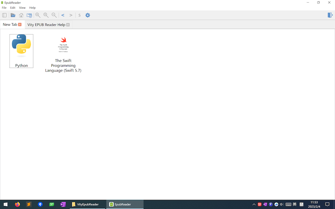Reset the zoom level
The height and width of the screenshot is (209, 335).
(46, 15)
